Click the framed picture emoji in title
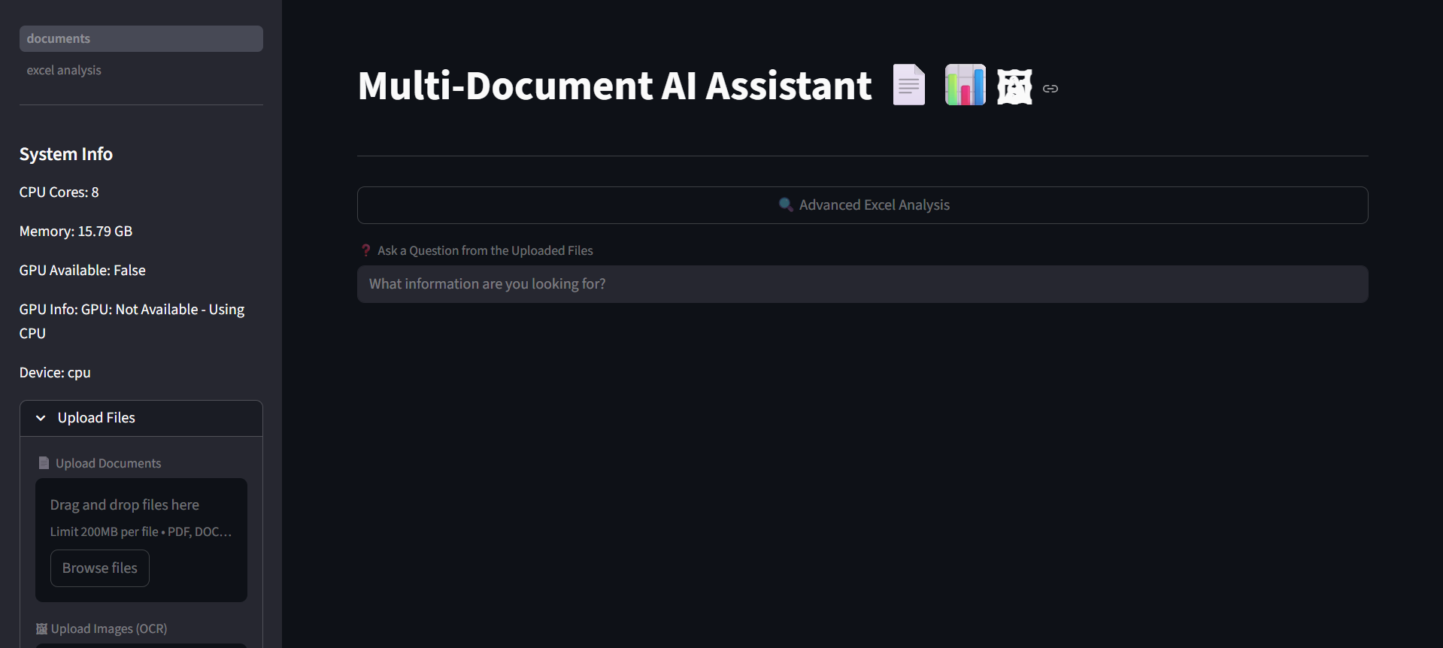Viewport: 1443px width, 648px height. (x=1014, y=87)
